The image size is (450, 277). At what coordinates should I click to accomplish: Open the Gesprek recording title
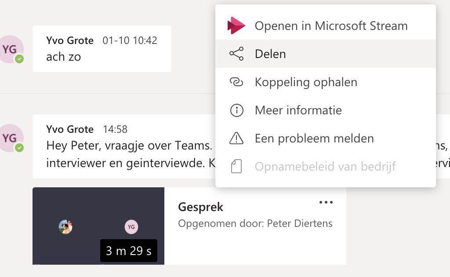(x=201, y=207)
